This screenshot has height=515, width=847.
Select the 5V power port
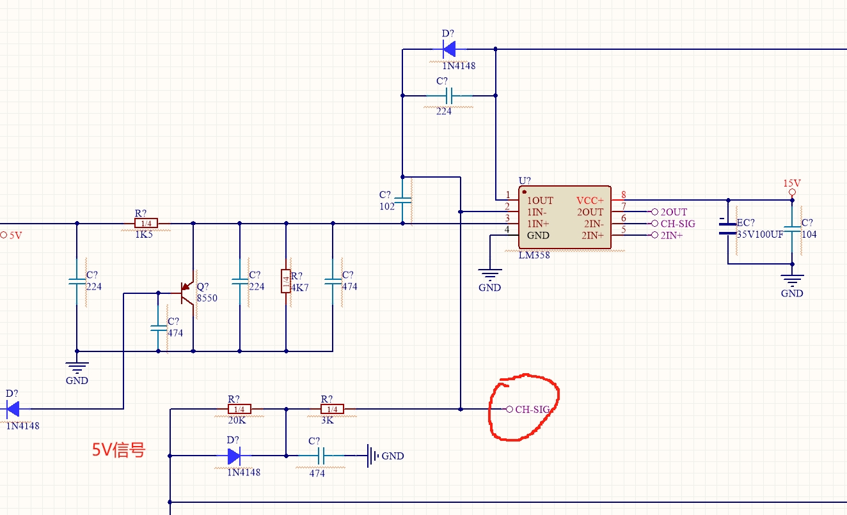pos(12,234)
